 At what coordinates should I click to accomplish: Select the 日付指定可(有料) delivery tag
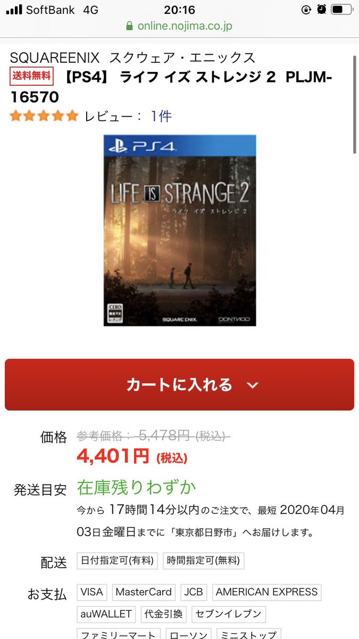click(118, 560)
